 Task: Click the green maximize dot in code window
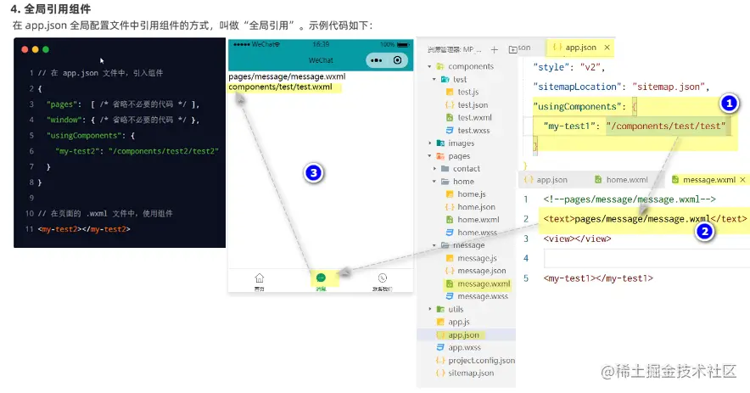[46, 49]
